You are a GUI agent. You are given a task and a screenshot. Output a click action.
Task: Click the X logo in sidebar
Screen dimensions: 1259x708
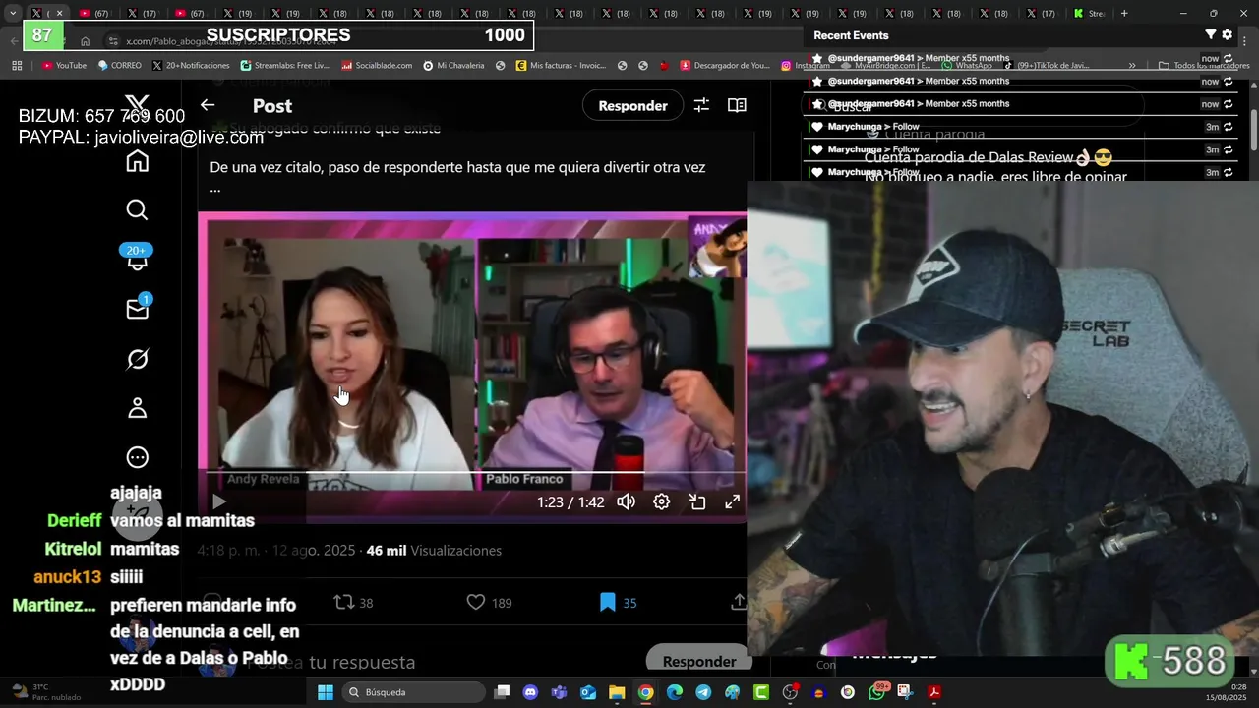tap(138, 104)
